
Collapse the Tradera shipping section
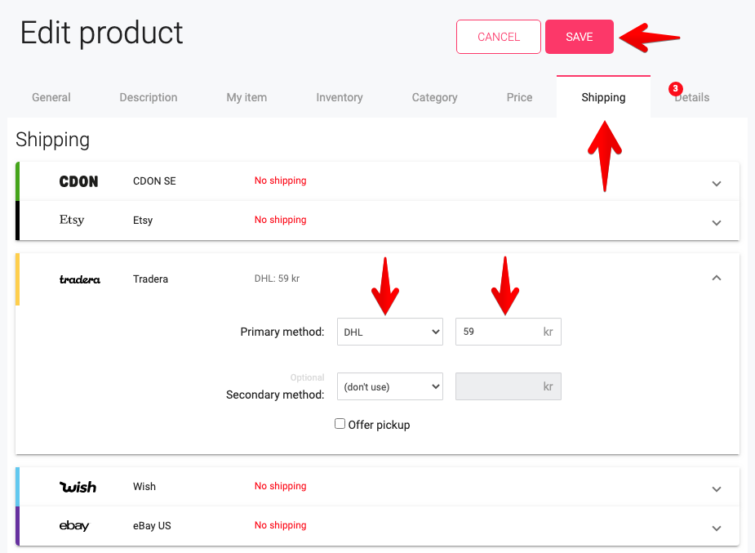(x=717, y=278)
